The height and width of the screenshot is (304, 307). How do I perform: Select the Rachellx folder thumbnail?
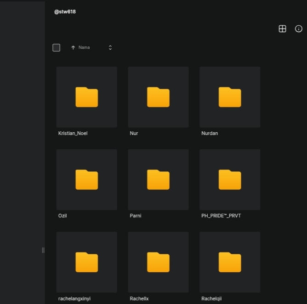tap(158, 262)
